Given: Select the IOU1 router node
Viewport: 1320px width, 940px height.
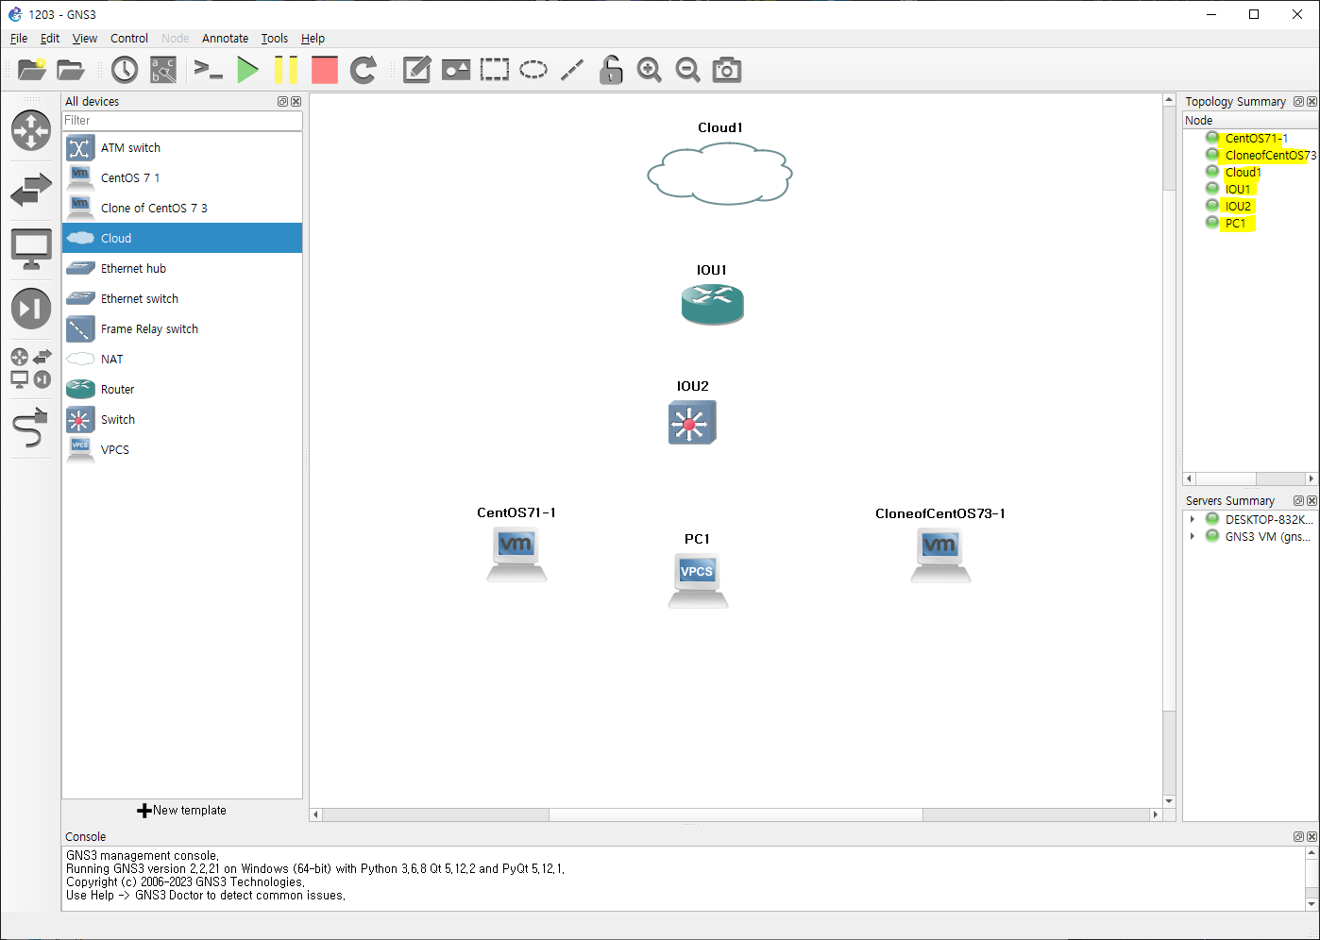Looking at the screenshot, I should 713,305.
